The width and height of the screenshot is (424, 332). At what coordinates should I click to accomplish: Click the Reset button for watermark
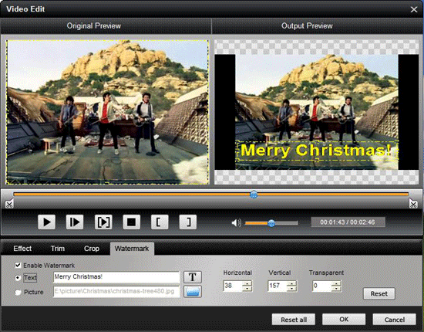379,293
